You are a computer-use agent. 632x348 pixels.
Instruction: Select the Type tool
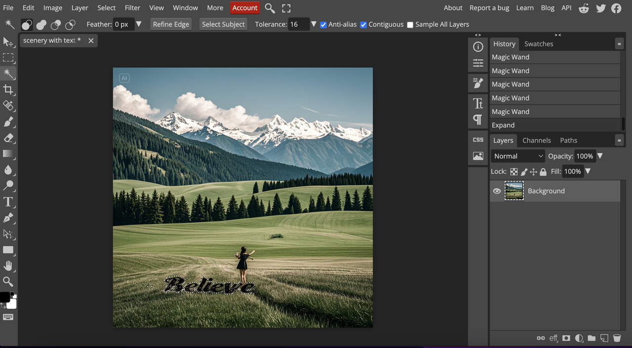[x=8, y=202]
